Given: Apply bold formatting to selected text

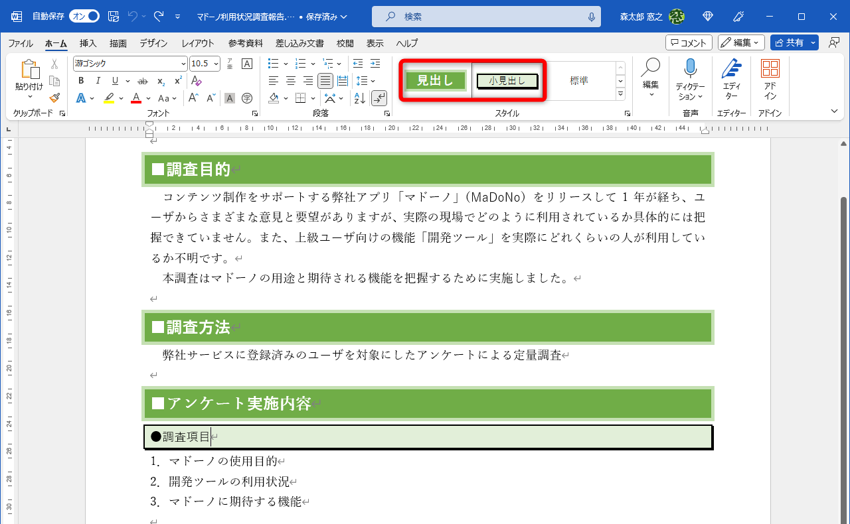Looking at the screenshot, I should tap(80, 80).
